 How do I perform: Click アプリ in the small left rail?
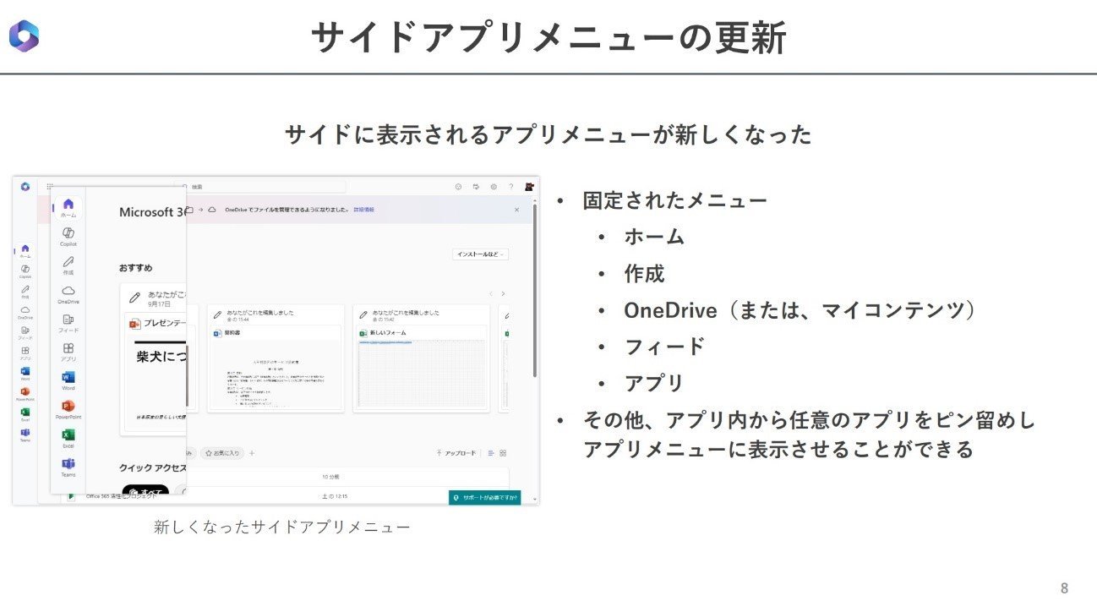[x=25, y=352]
